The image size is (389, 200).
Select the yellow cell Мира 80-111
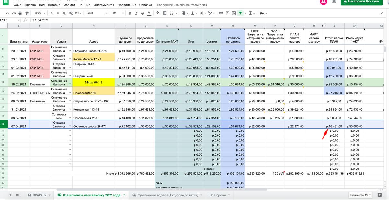(94, 82)
